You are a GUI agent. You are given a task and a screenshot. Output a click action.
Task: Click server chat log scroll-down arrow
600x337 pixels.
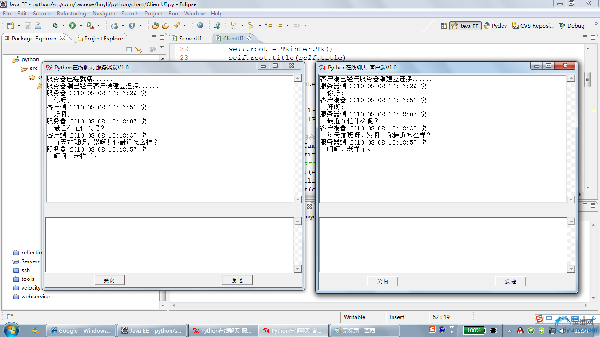(x=298, y=199)
